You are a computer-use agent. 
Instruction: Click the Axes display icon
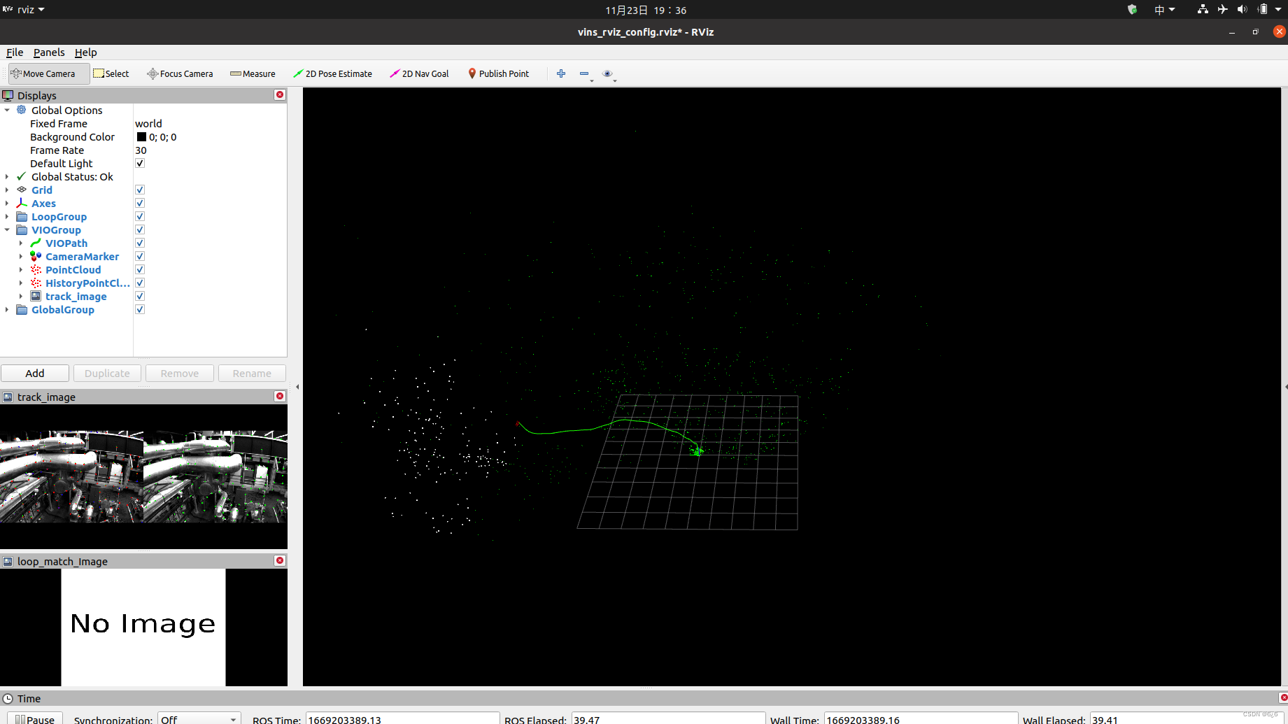tap(22, 203)
